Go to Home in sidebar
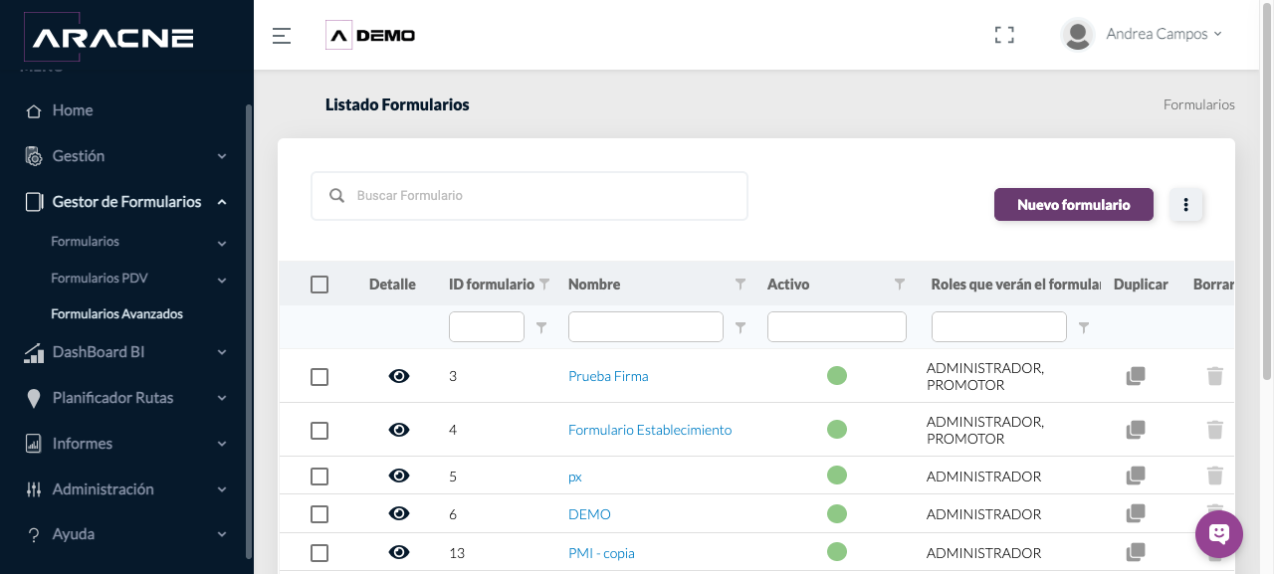The image size is (1274, 574). 73,110
